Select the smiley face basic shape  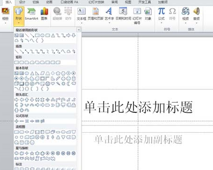coord(48,84)
